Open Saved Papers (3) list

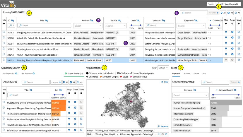pos(230,4)
